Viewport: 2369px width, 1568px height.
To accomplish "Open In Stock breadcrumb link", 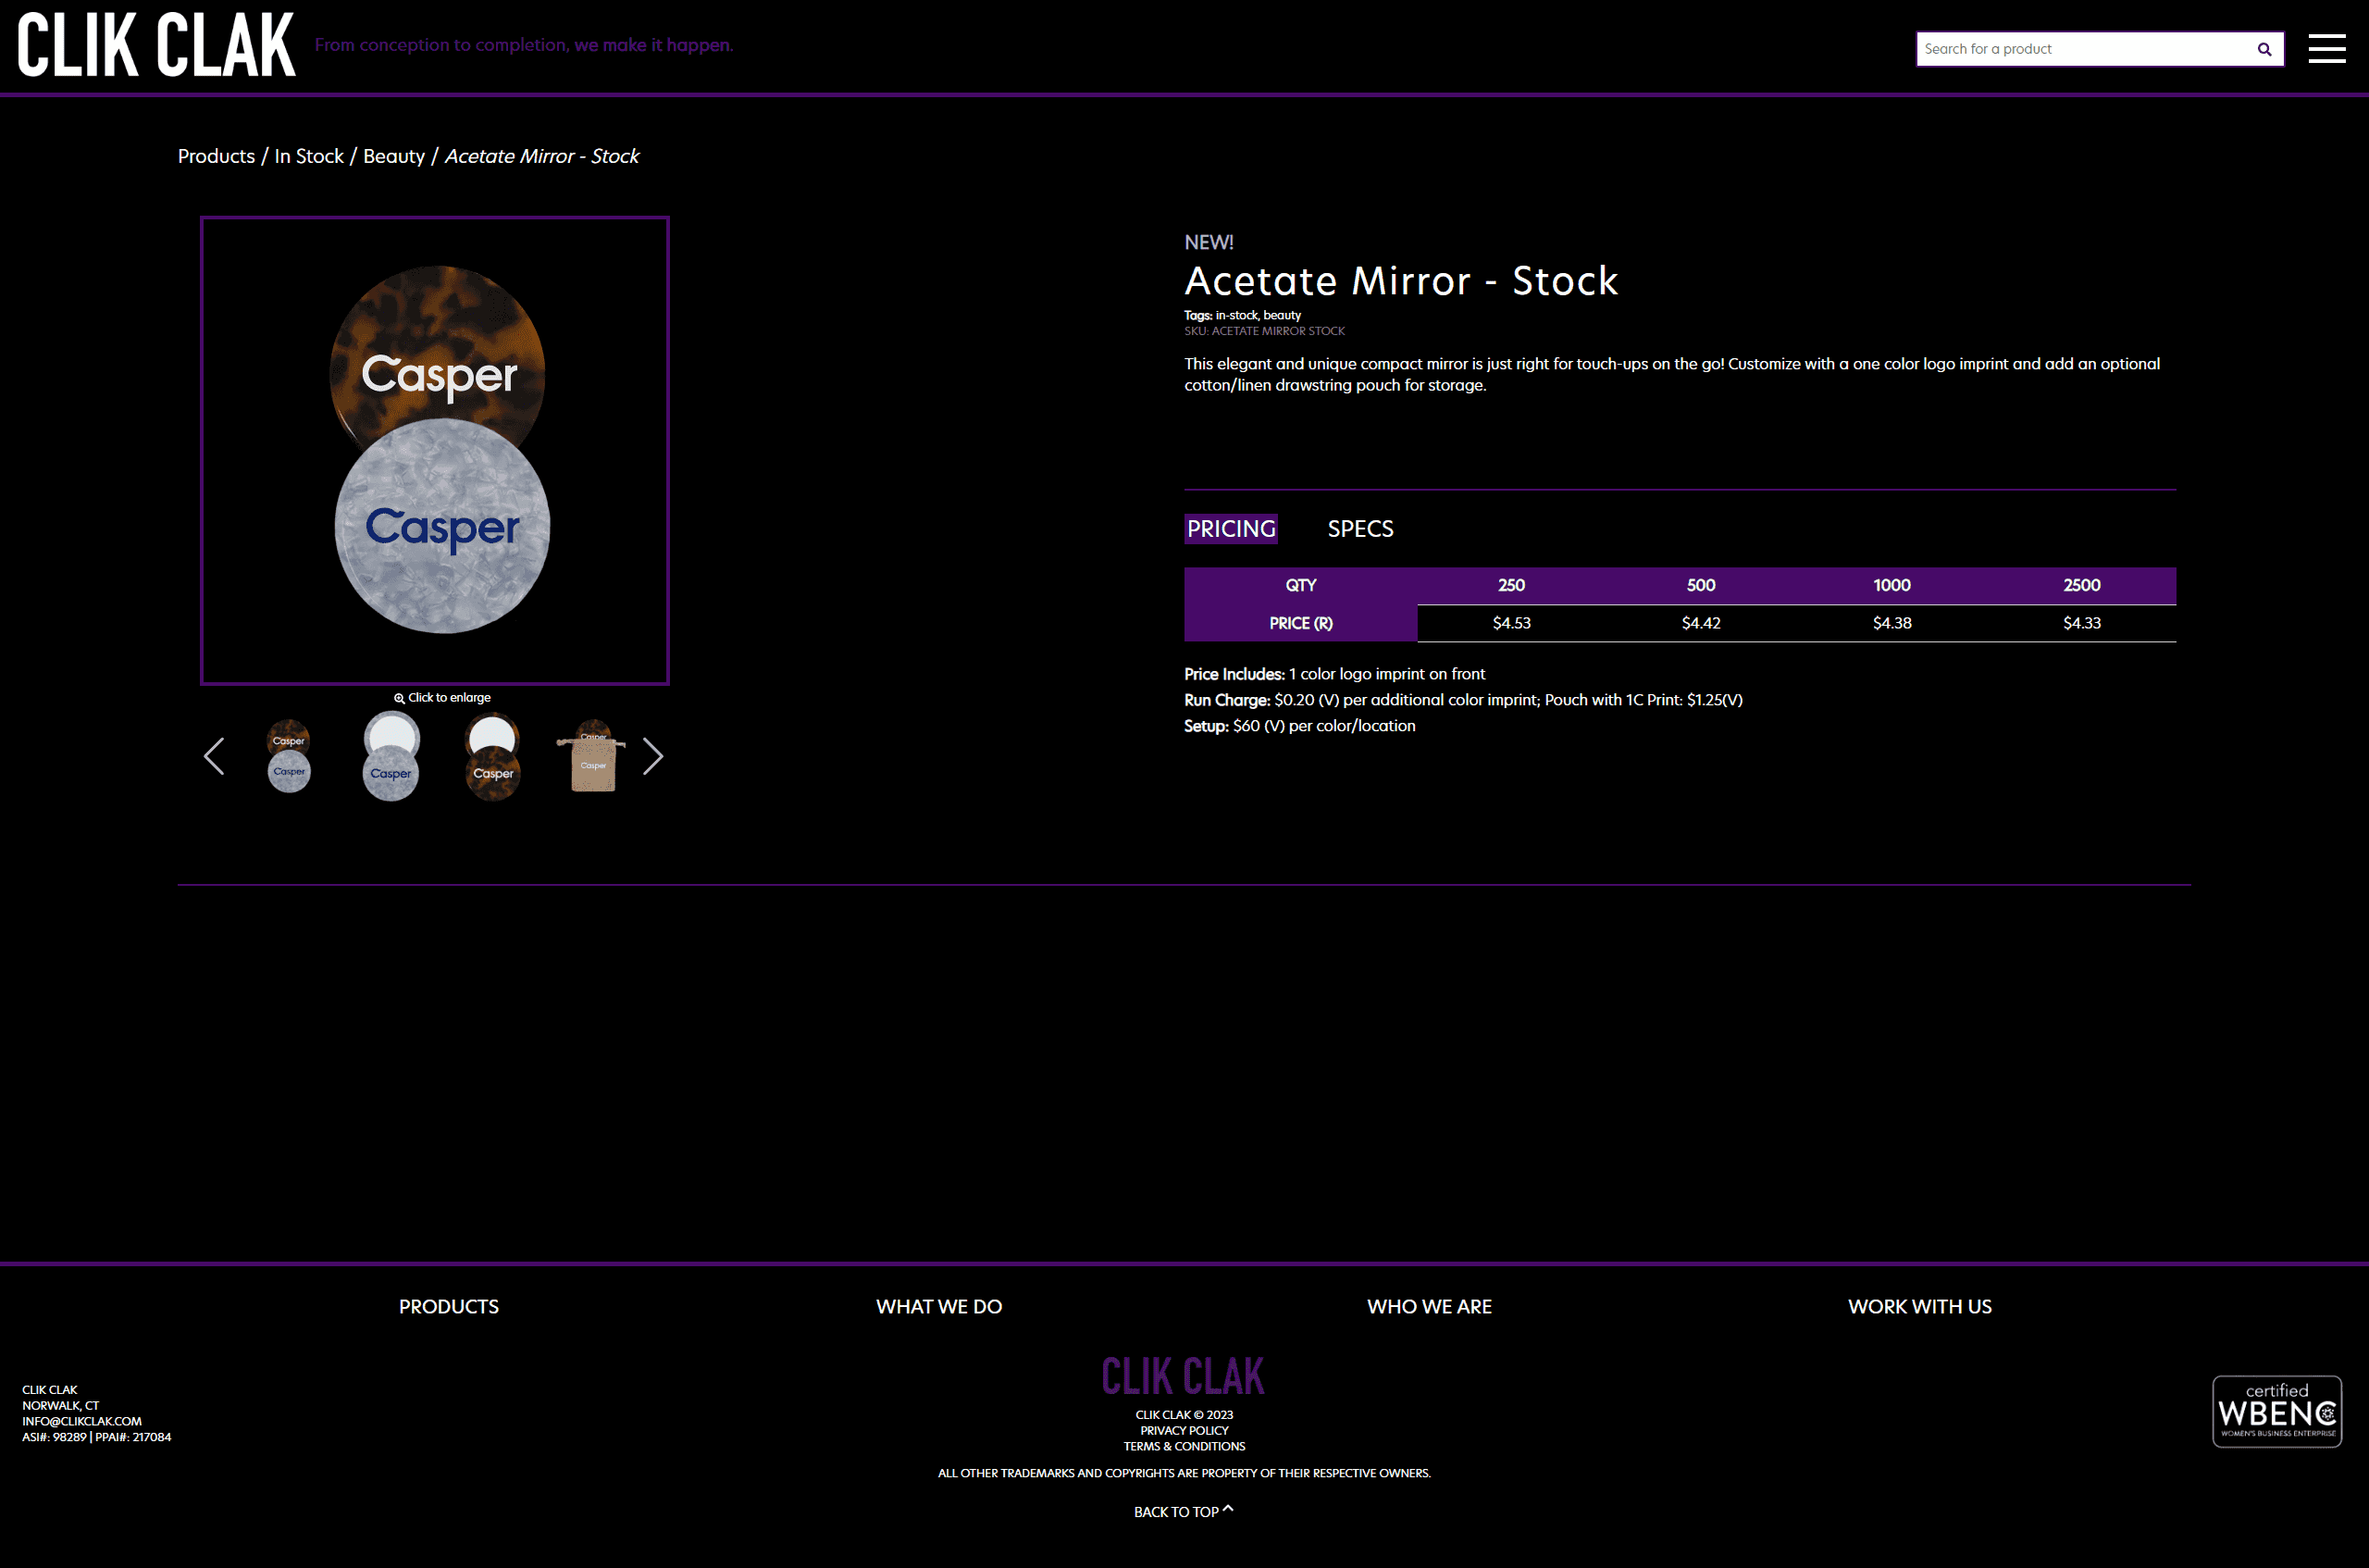I will pyautogui.click(x=309, y=156).
